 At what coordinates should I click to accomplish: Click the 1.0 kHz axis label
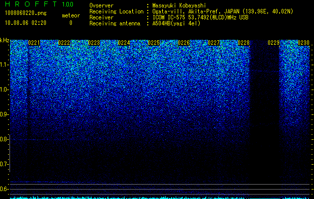[4, 90]
